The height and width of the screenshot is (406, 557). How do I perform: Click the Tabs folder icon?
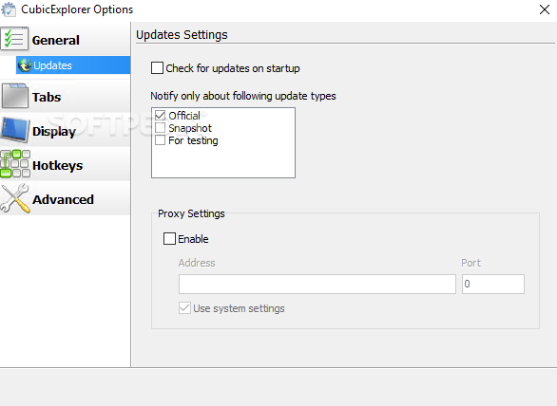coord(15,96)
